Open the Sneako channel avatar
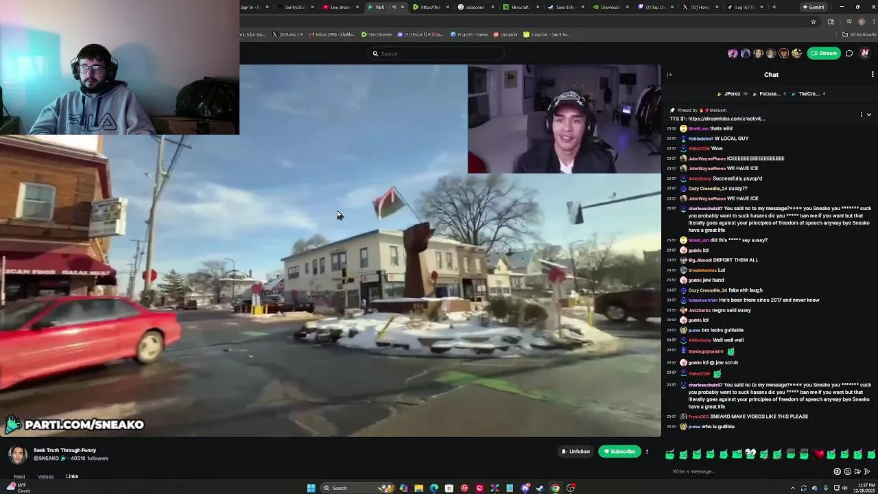This screenshot has width=878, height=494. 18,454
